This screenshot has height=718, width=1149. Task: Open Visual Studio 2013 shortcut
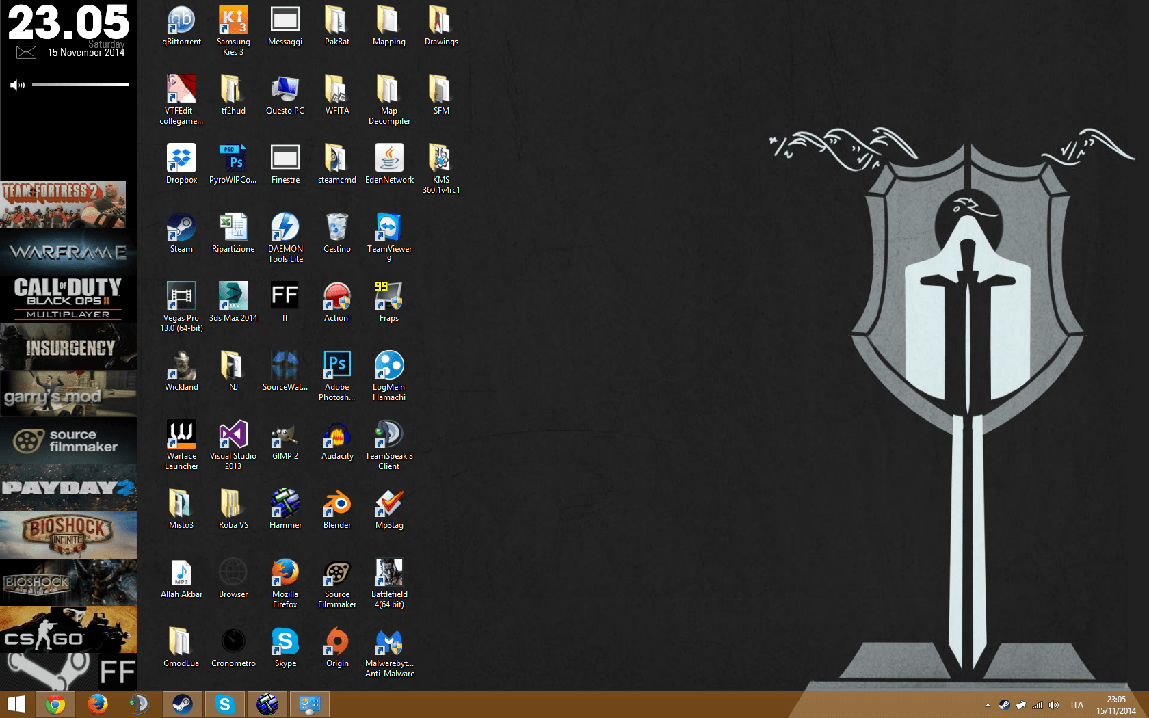point(233,436)
